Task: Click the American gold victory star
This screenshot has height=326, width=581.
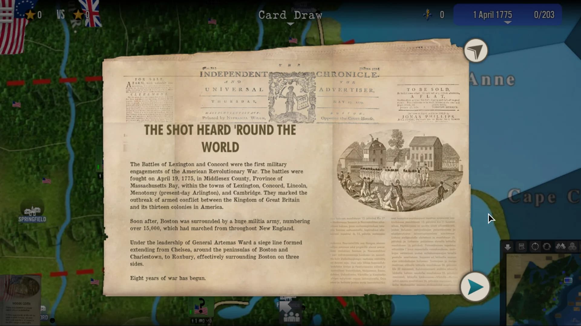Action: [x=30, y=14]
